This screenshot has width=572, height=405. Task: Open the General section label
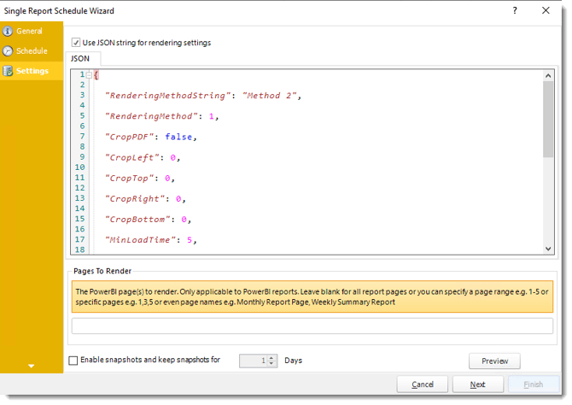[x=29, y=31]
